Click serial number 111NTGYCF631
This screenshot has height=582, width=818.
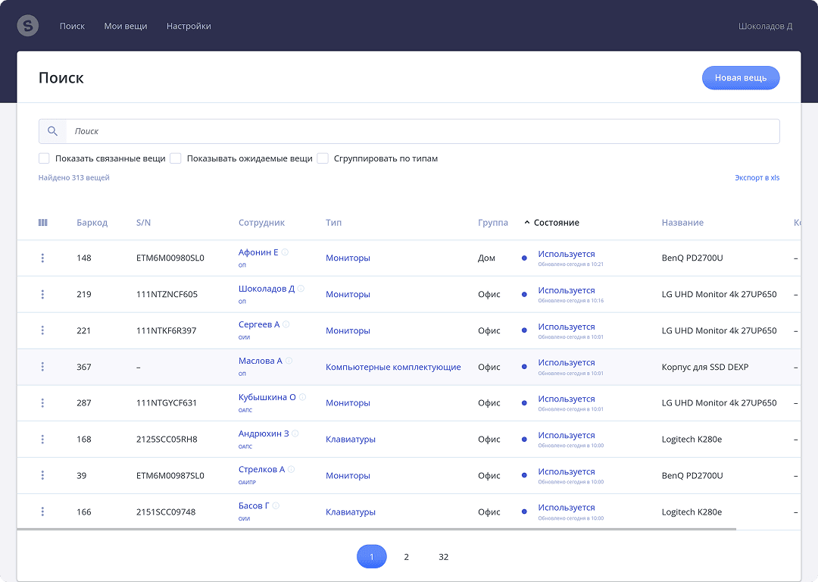(x=167, y=403)
